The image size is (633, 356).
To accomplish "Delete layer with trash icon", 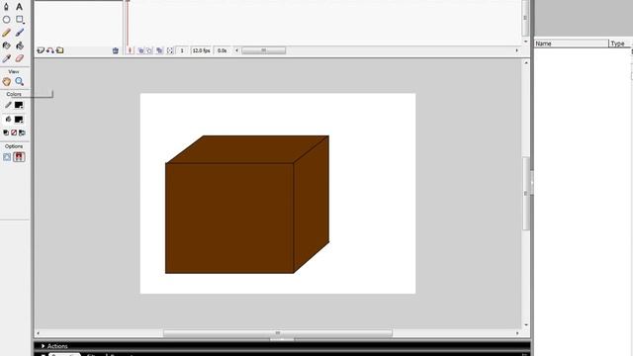I will 116,50.
